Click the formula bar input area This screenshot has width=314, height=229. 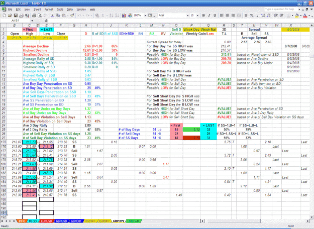click(180, 21)
